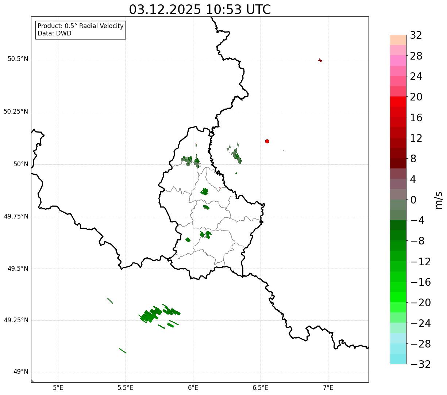Click the red radar site marker dot

tap(267, 141)
